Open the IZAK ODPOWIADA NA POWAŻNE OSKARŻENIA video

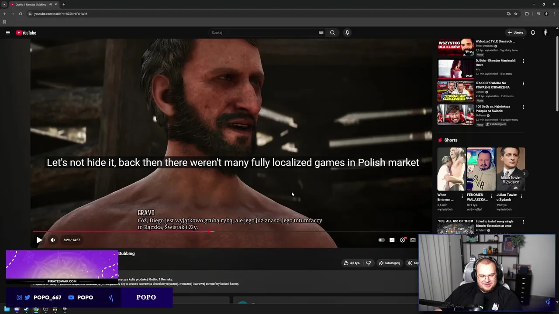(455, 91)
